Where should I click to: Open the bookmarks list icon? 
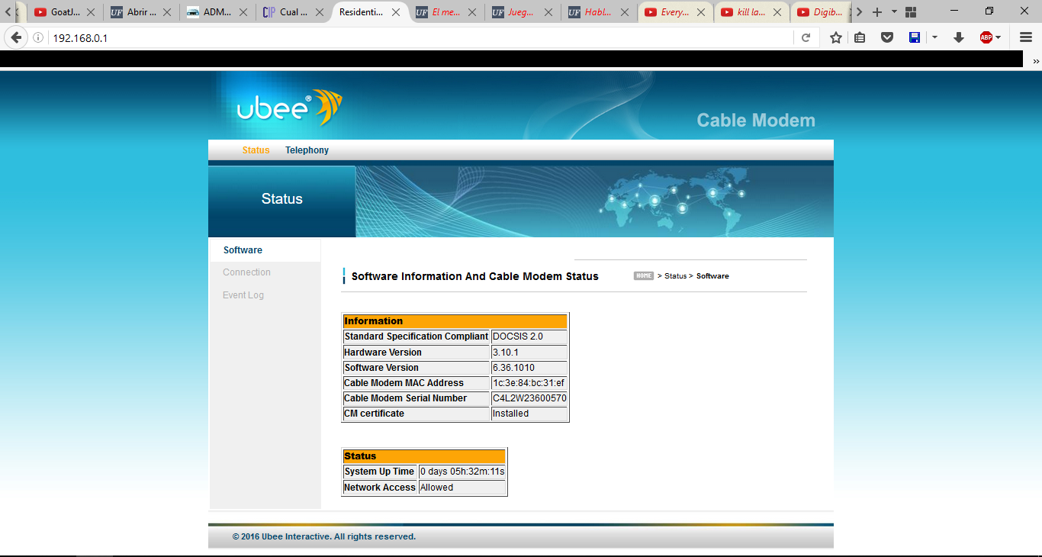pos(860,37)
